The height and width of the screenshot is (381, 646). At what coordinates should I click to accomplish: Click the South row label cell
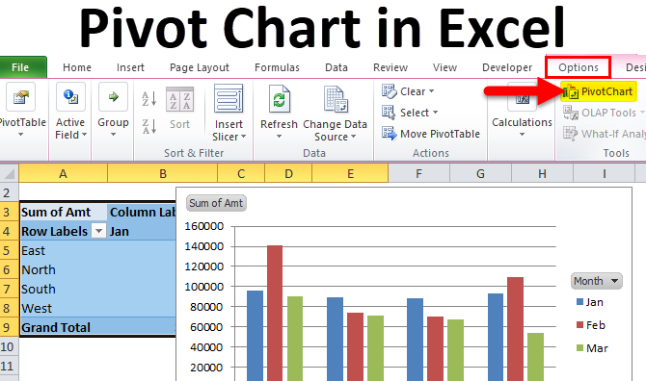pos(64,289)
